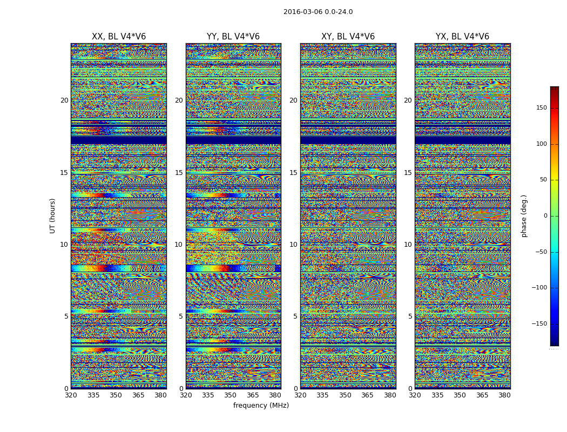Click the 365 MHz tick under XY plot

[367, 395]
